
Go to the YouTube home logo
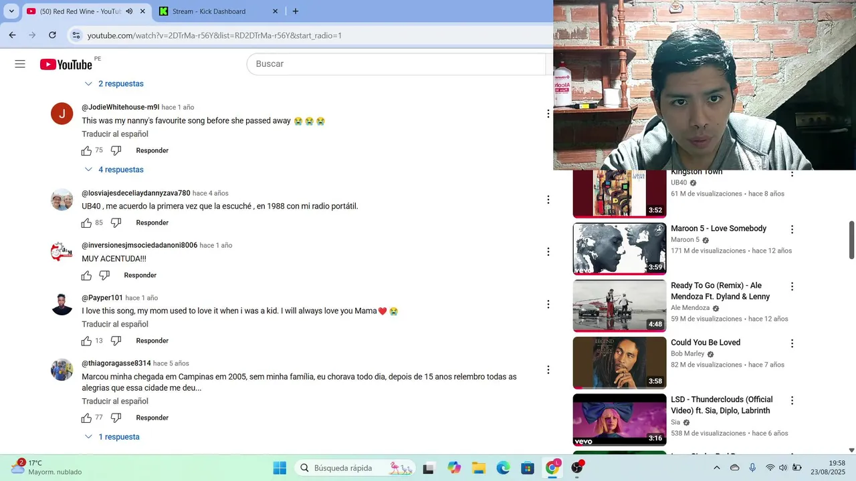coord(66,64)
